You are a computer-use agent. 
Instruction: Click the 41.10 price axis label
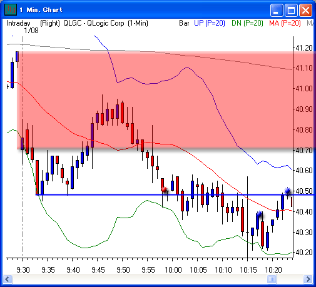(x=304, y=68)
